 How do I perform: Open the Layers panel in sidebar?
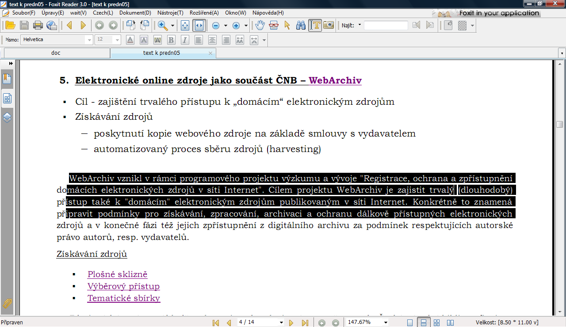(7, 118)
